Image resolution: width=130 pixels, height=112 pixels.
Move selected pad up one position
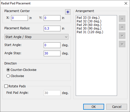coord(122,27)
